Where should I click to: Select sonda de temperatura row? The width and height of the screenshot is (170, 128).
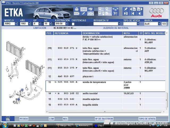pos(105,86)
